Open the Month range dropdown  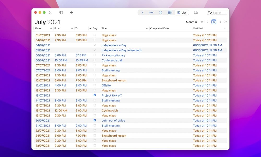(191, 22)
